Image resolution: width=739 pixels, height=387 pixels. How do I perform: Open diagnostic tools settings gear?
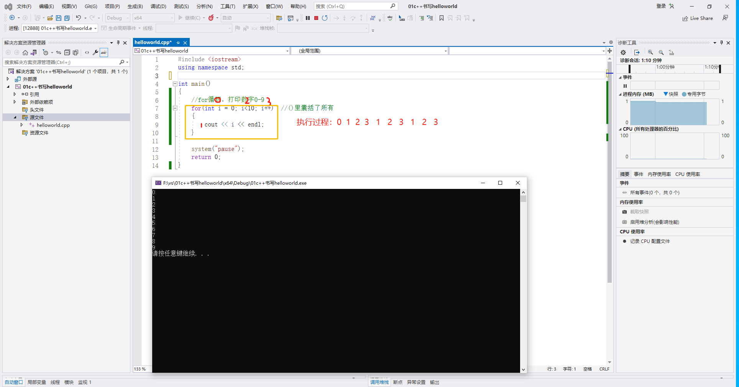click(623, 52)
